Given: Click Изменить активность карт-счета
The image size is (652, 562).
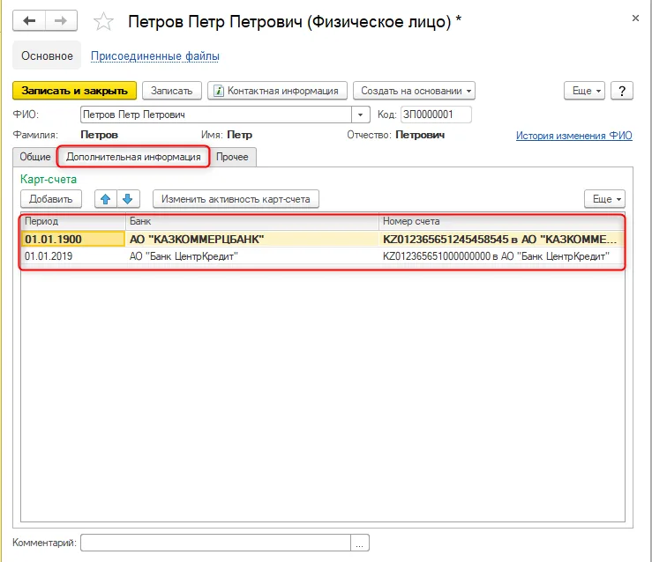Looking at the screenshot, I should coord(236,199).
